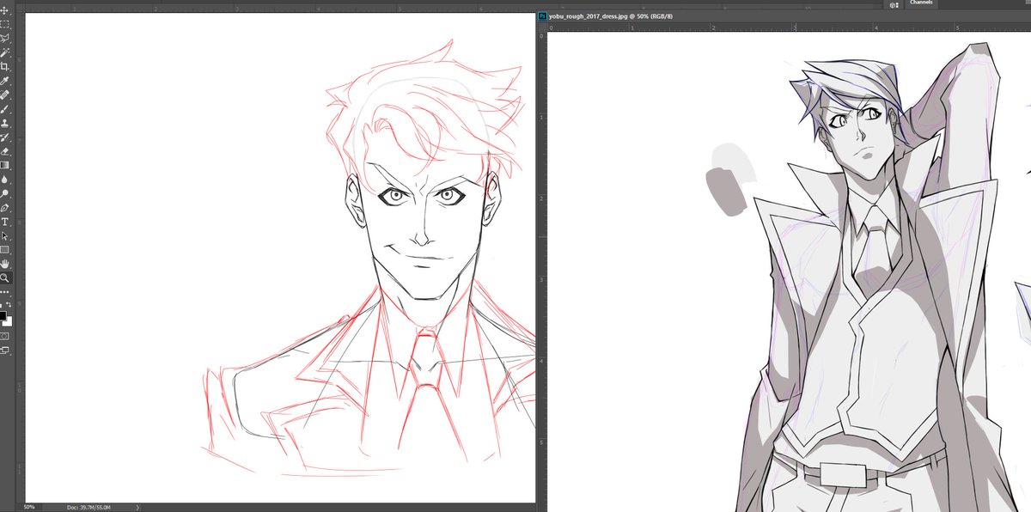The height and width of the screenshot is (512, 1031).
Task: Choose the Crop tool
Action: point(7,67)
